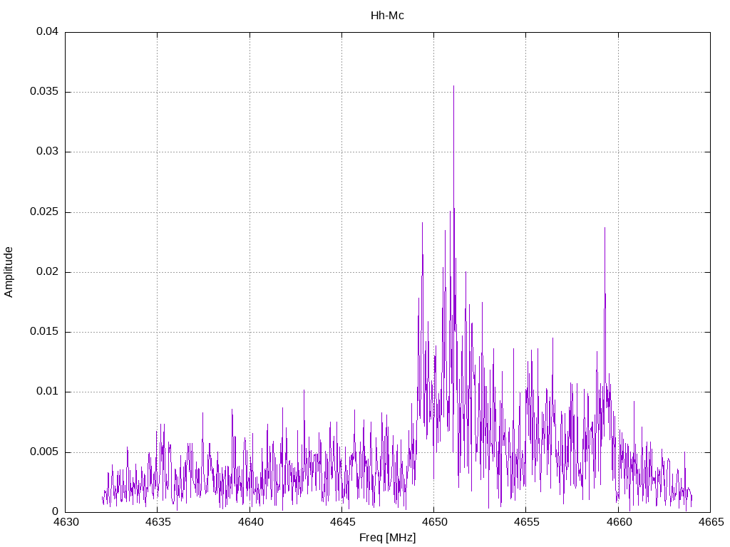Click the 0.04 y-axis tick label
Image resolution: width=730 pixels, height=547 pixels.
(x=48, y=32)
